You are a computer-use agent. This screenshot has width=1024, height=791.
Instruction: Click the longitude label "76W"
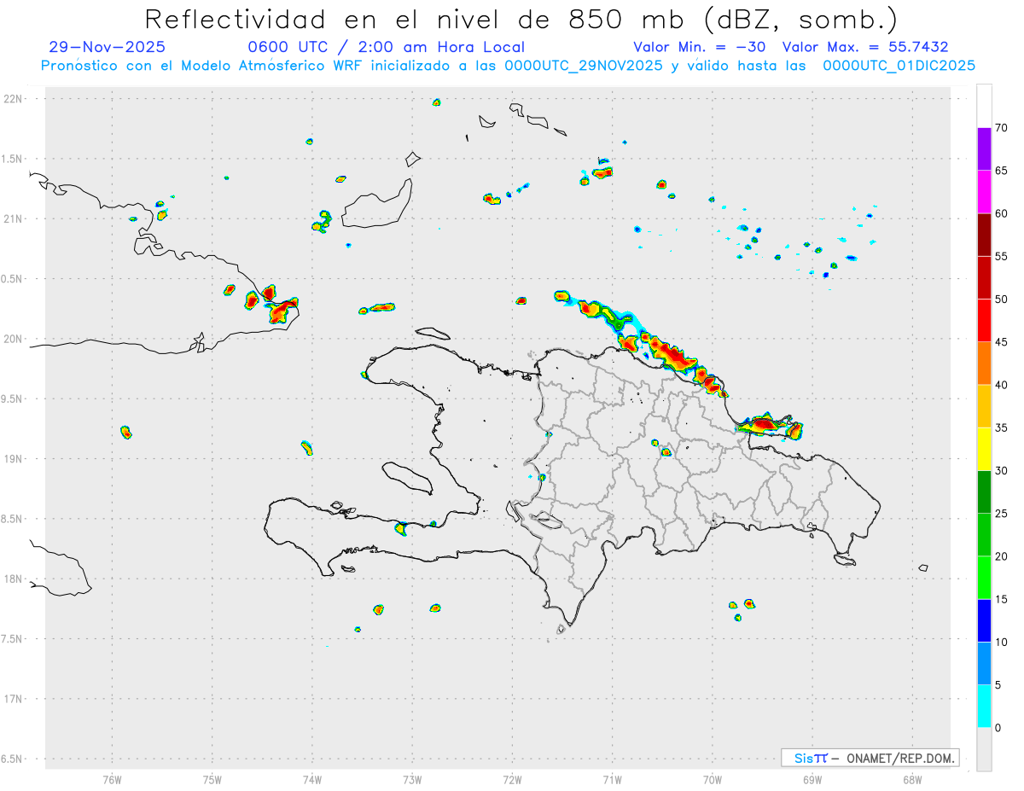112,779
